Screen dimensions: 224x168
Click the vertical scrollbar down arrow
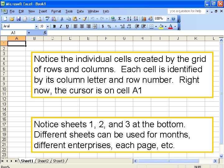pos(221,156)
